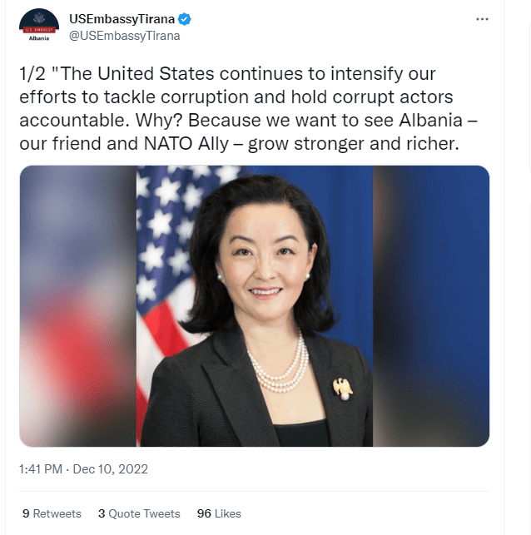Click the likes count number 96
The height and width of the screenshot is (535, 531).
(x=204, y=513)
